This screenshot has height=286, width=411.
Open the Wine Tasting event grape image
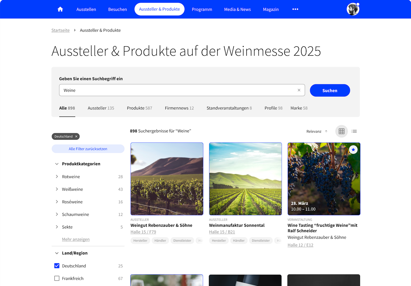324,179
